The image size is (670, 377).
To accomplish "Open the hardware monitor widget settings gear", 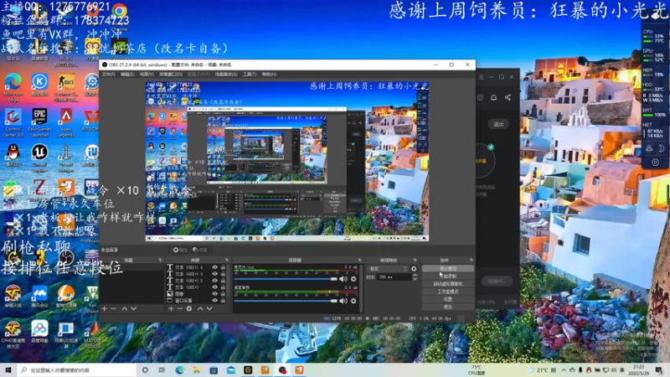I will tap(655, 163).
